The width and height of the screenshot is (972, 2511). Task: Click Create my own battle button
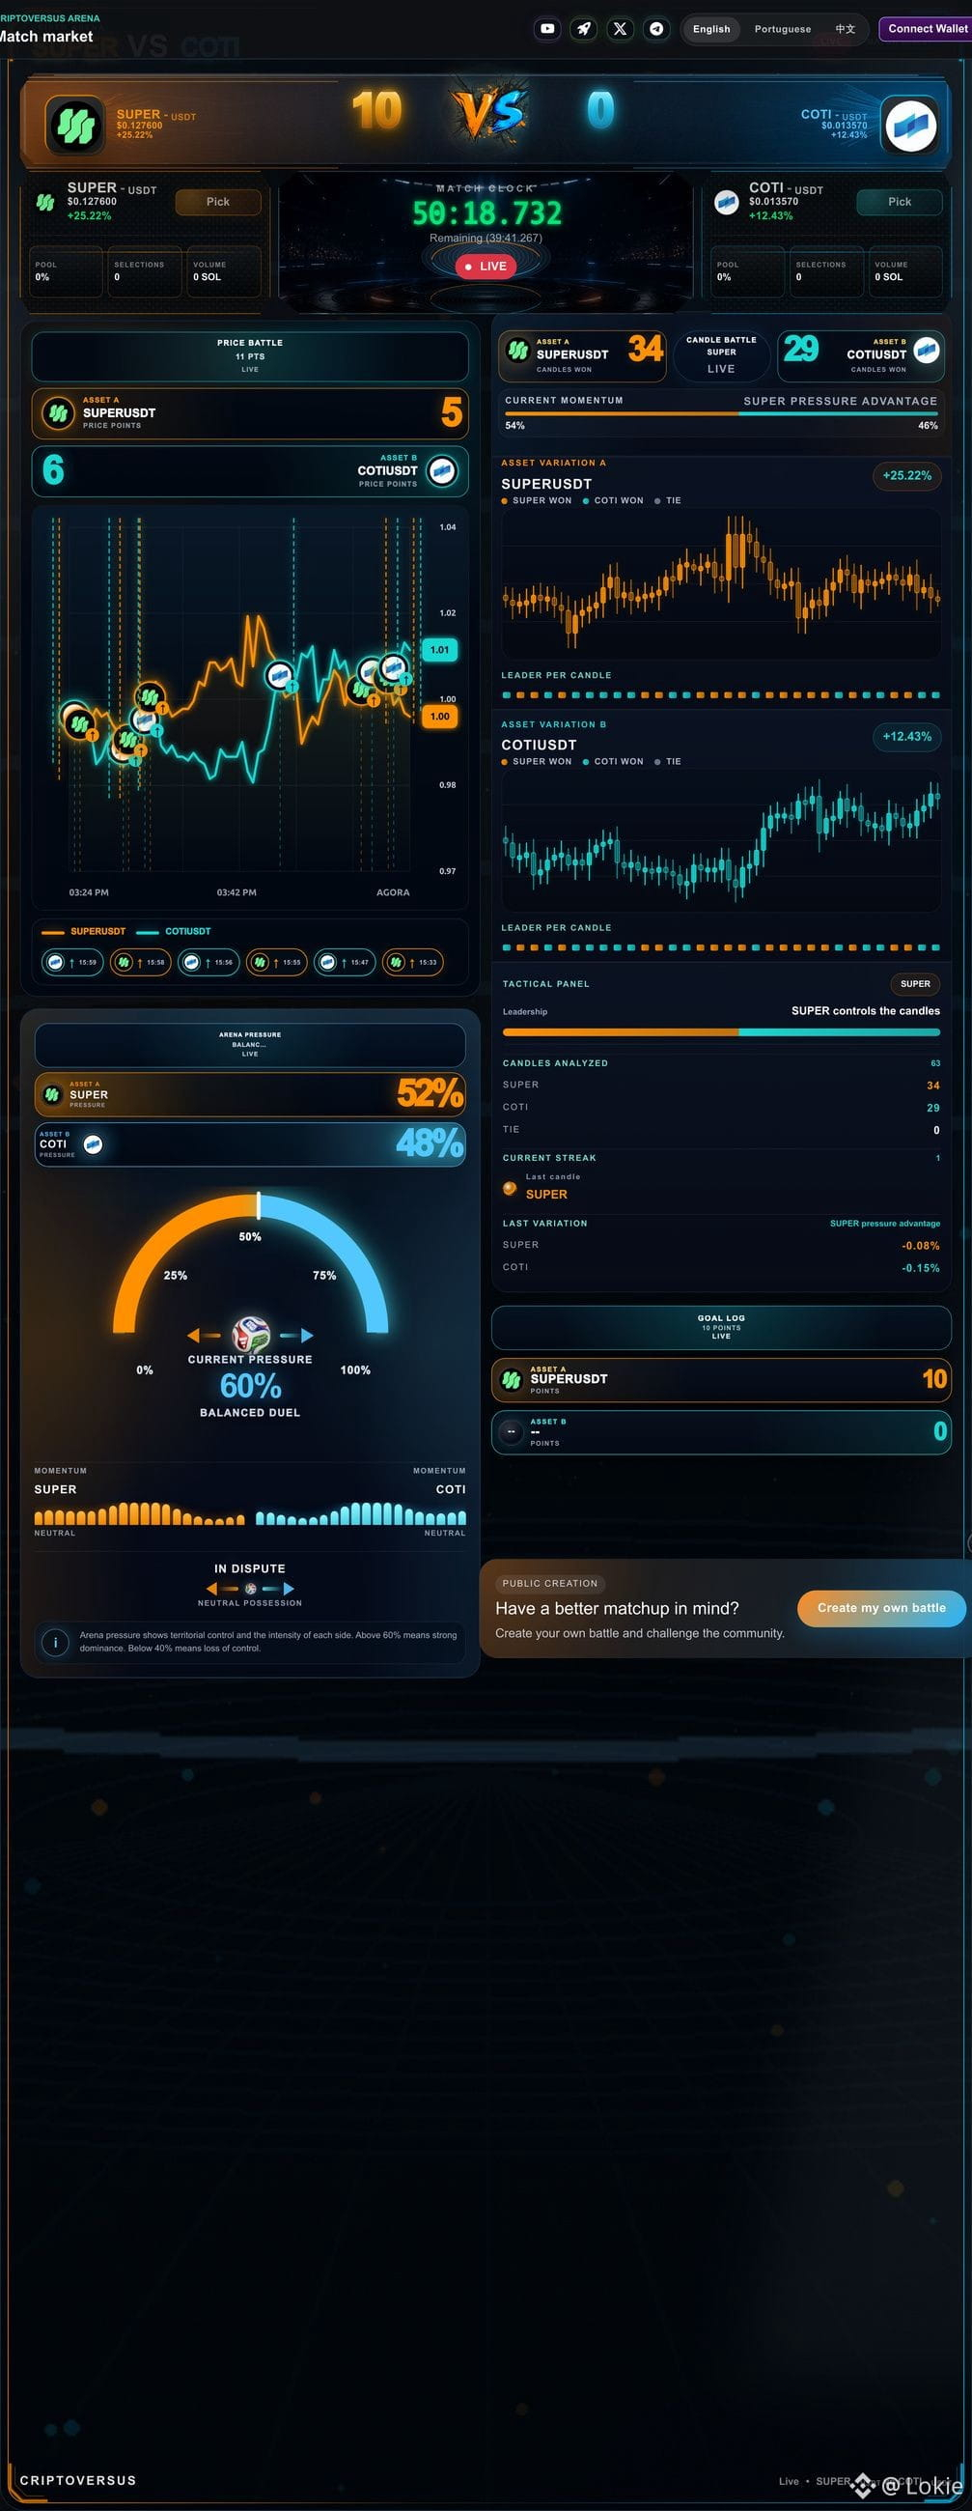click(x=881, y=1607)
